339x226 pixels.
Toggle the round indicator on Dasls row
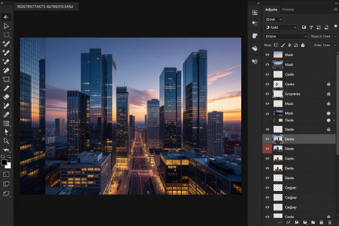(329, 120)
